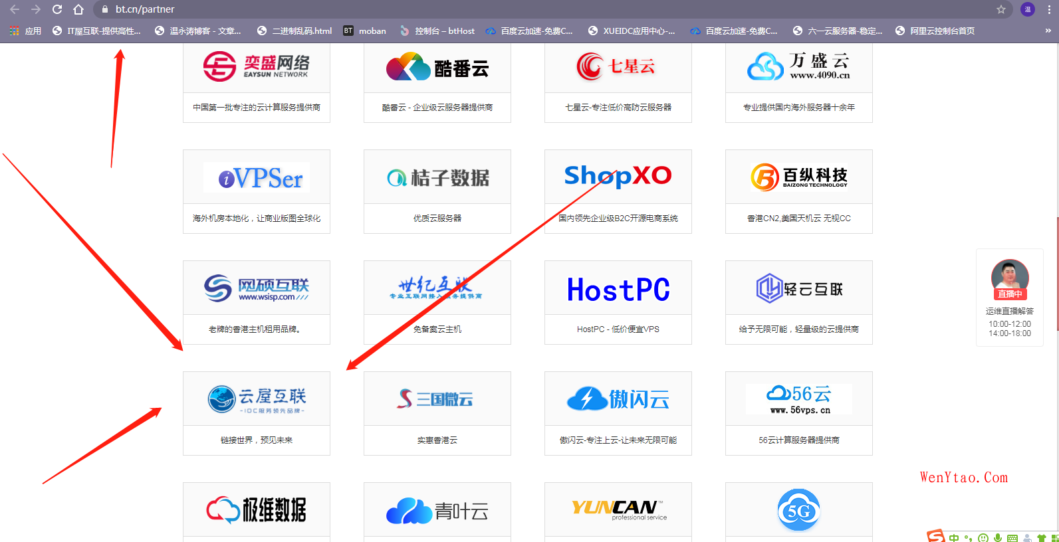
Task: Open link 香港CN2,美国天机云 无视CC
Action: click(x=799, y=219)
